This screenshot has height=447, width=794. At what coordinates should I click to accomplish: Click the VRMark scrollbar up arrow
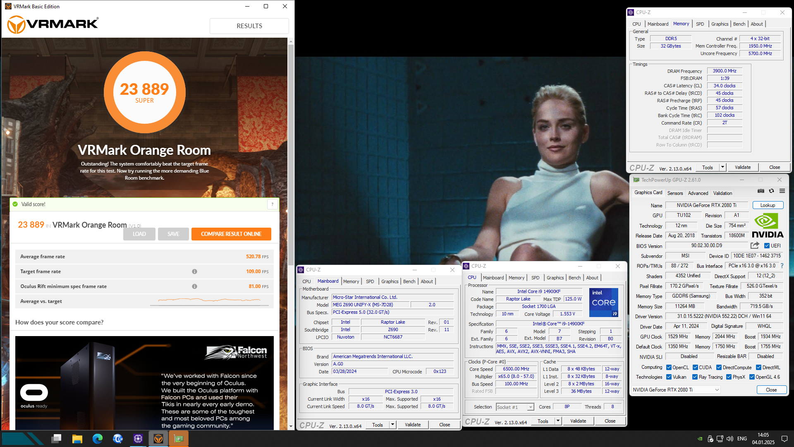pos(291,41)
